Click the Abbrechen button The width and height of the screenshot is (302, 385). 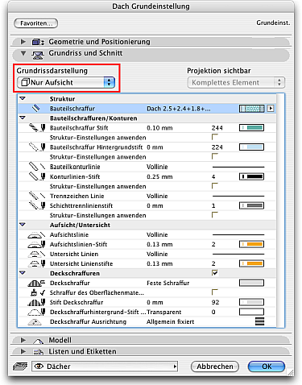[215, 366]
